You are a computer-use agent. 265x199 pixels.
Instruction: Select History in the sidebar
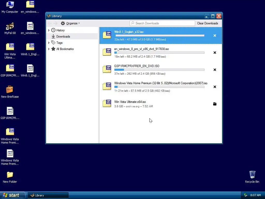60,30
